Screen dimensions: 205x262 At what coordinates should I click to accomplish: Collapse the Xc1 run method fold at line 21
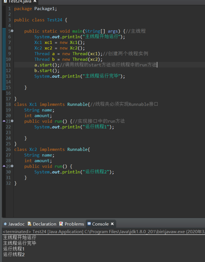click(x=12, y=121)
